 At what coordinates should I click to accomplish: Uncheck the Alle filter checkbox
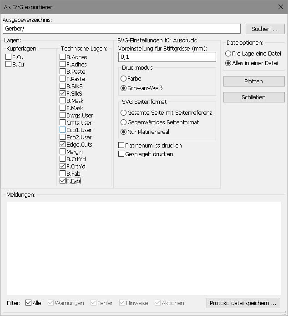pyautogui.click(x=28, y=302)
